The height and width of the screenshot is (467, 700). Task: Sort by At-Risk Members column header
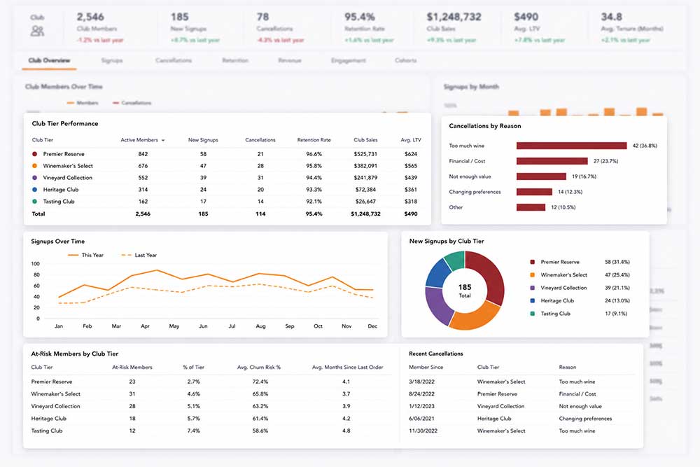[132, 367]
